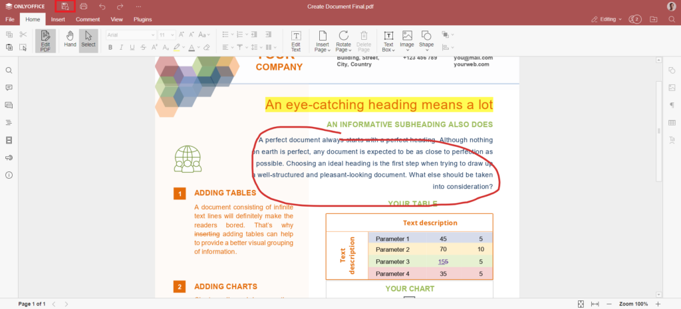Click the Shape insert button

(x=426, y=41)
